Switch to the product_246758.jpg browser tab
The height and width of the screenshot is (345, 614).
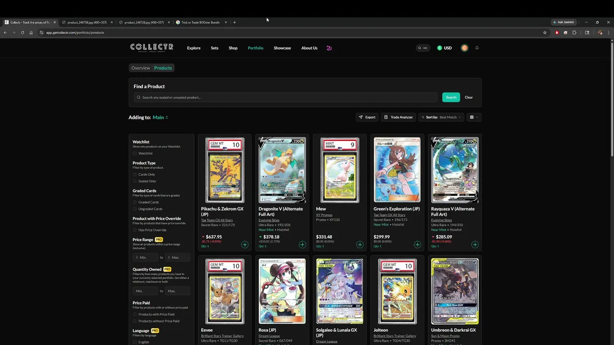[87, 22]
